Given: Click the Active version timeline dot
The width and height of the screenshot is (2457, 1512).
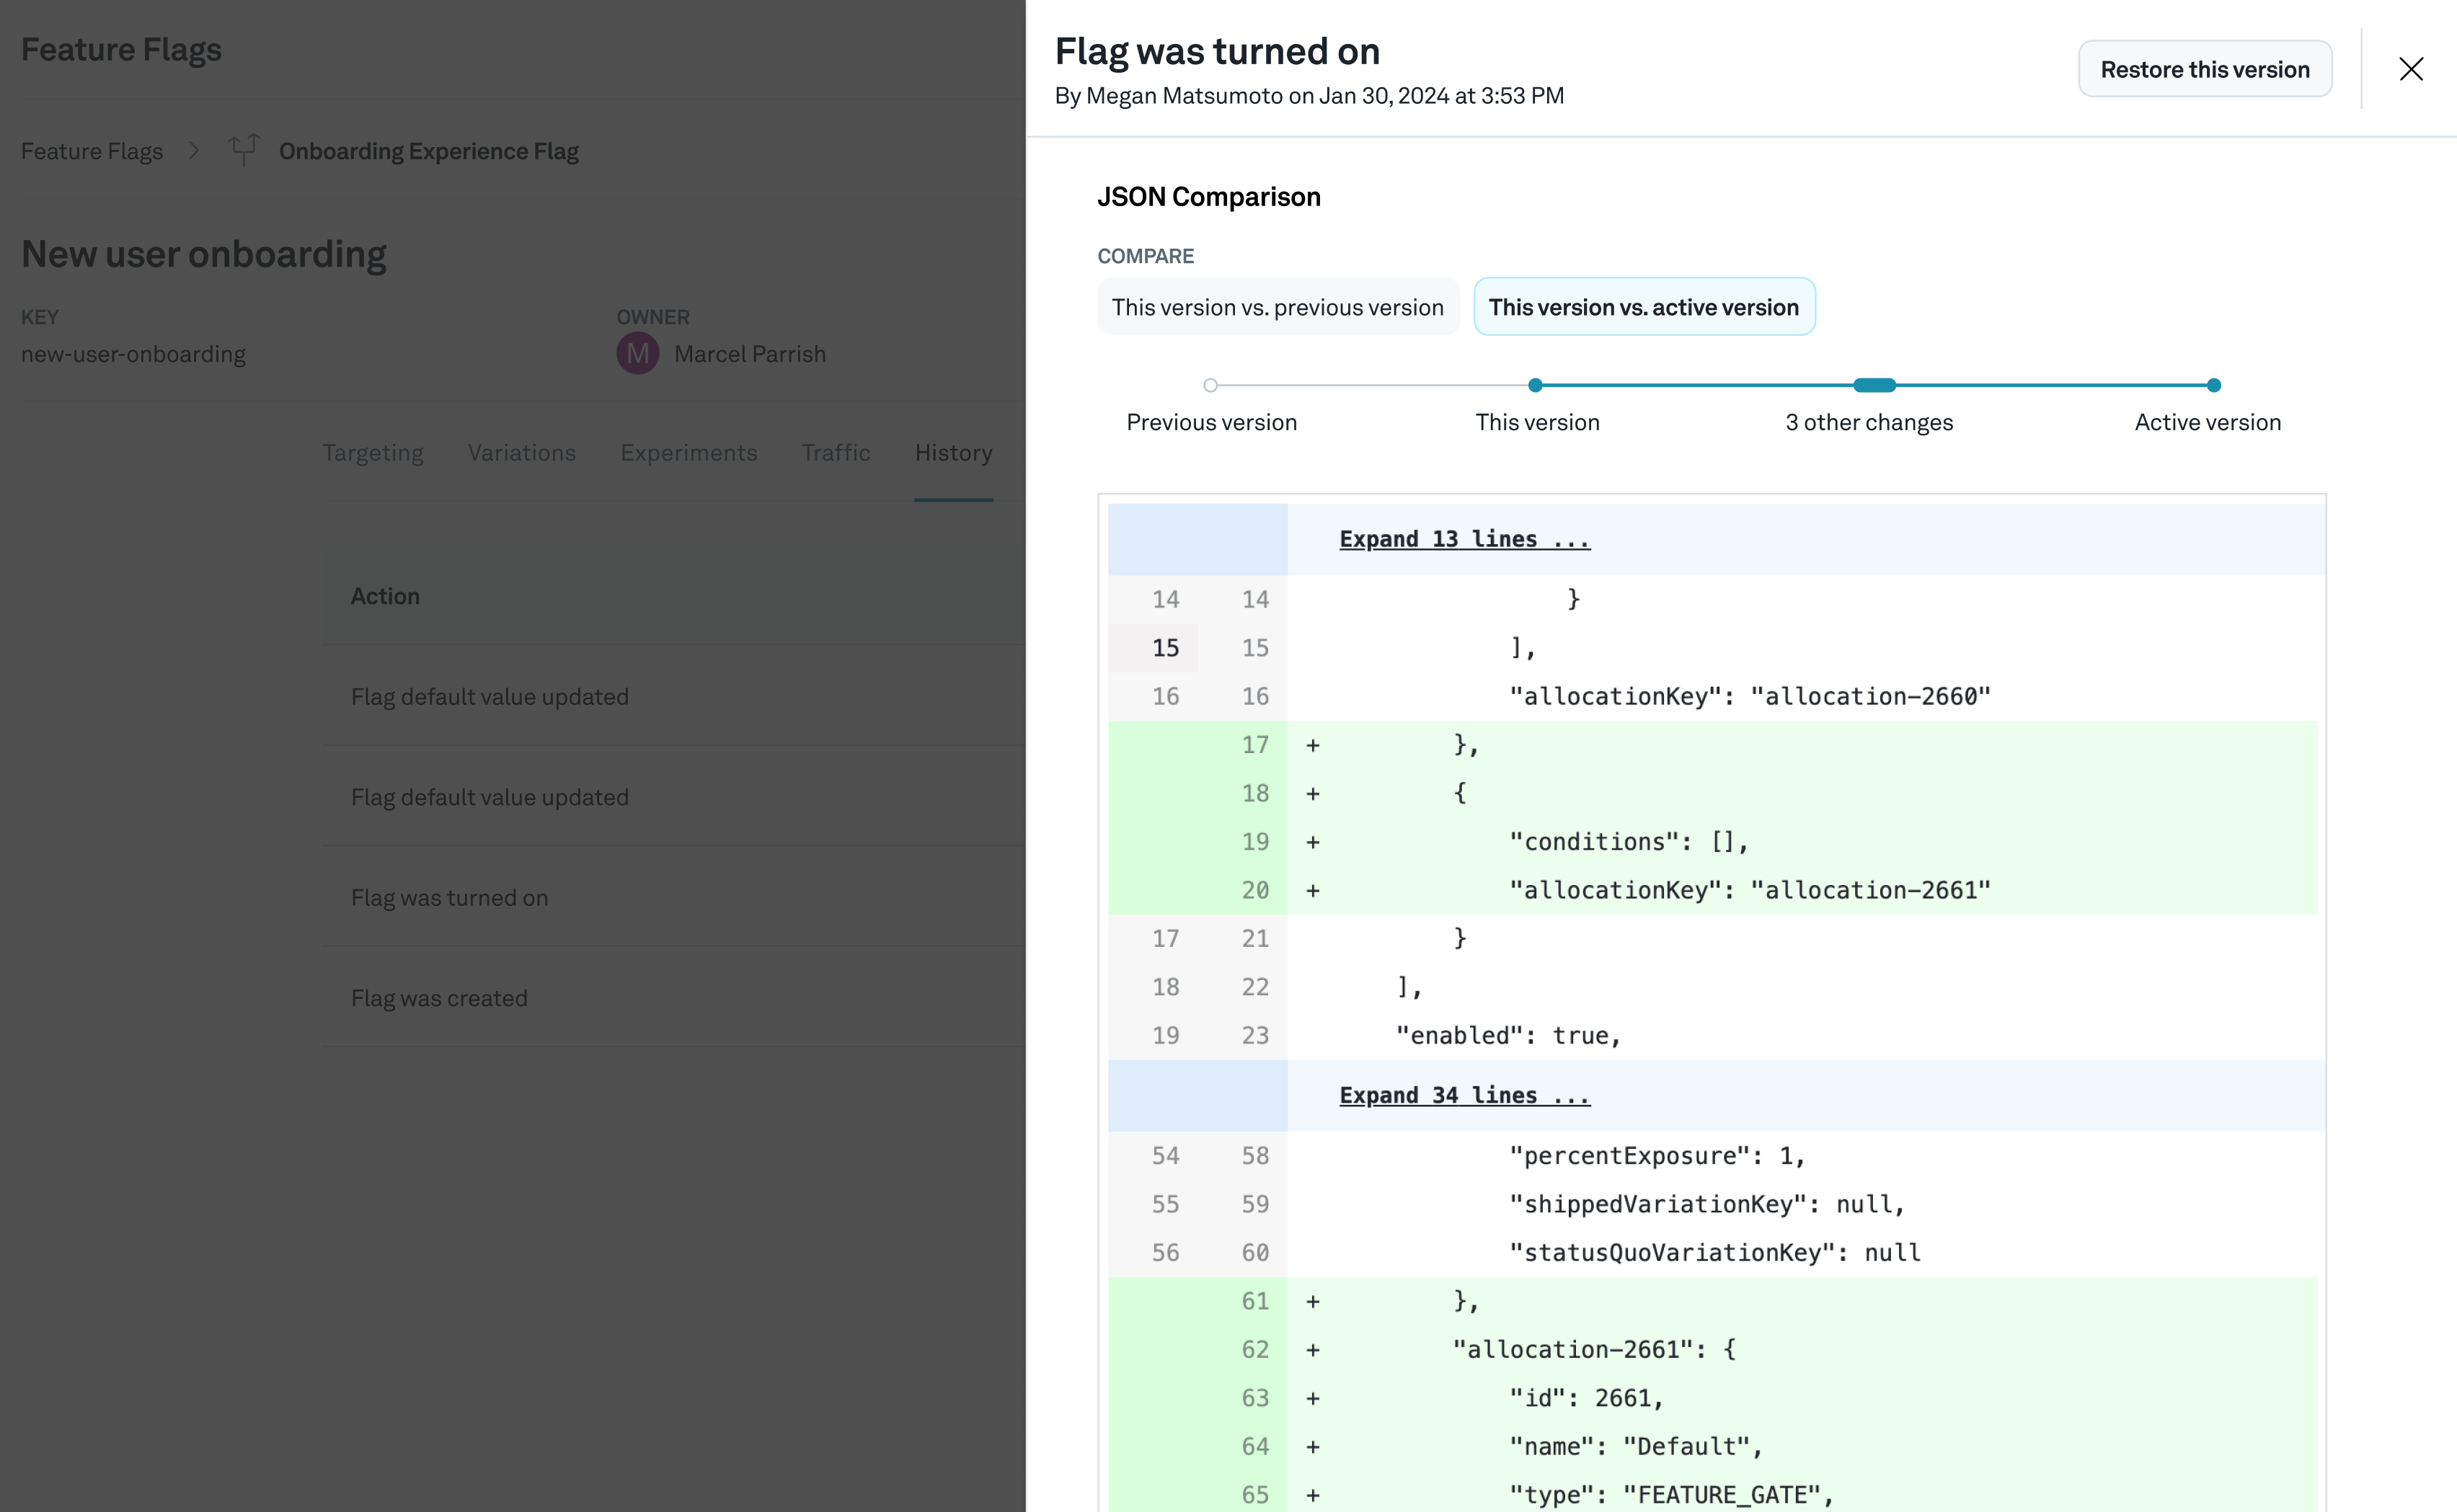Looking at the screenshot, I should click(2213, 385).
